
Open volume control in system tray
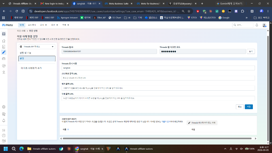click(241, 149)
